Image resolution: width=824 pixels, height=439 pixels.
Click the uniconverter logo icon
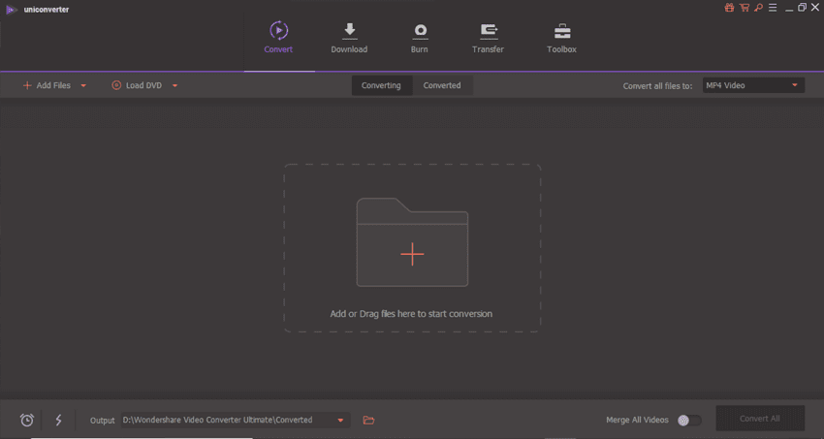tap(12, 10)
